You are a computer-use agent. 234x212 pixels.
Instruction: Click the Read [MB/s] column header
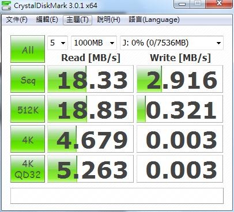click(x=90, y=58)
